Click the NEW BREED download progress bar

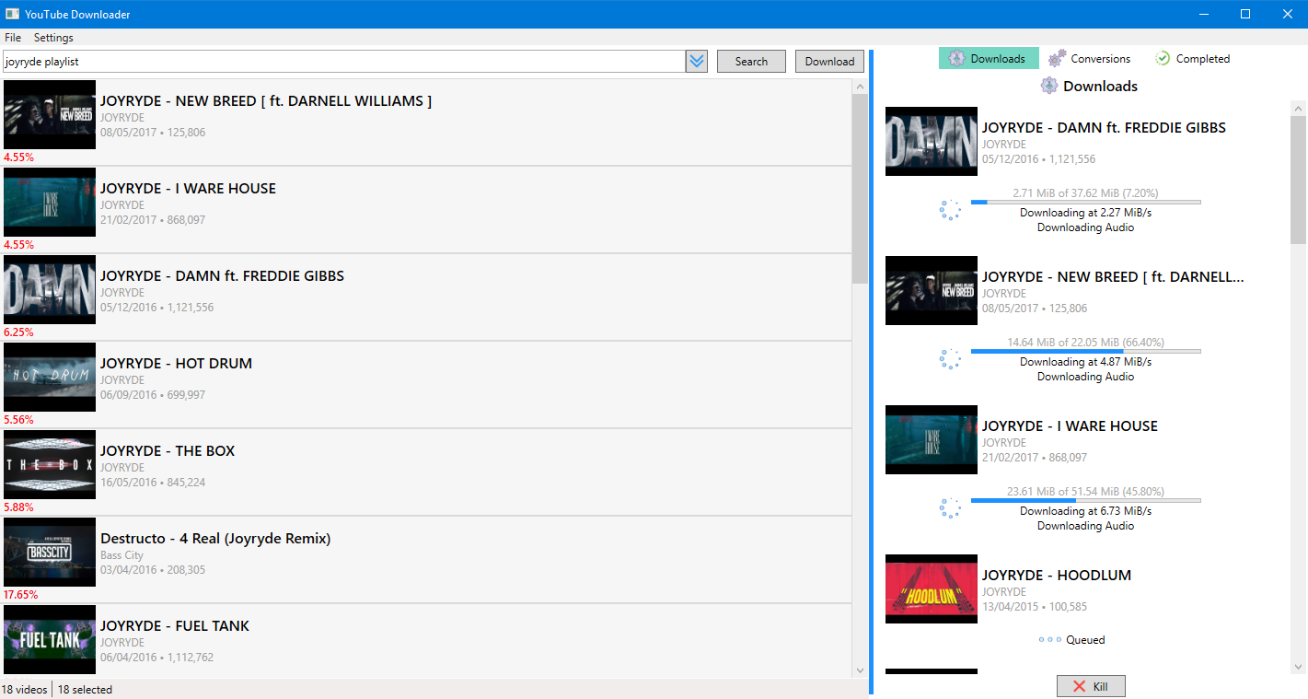[1086, 351]
